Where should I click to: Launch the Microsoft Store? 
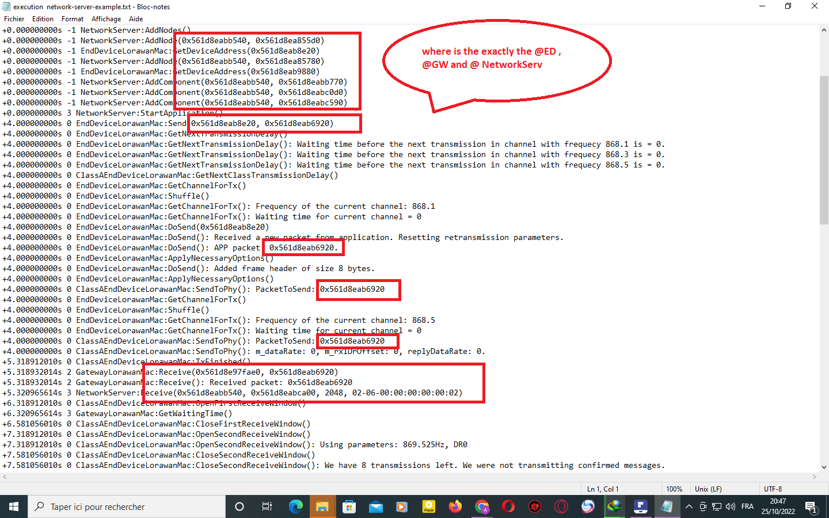tap(348, 506)
